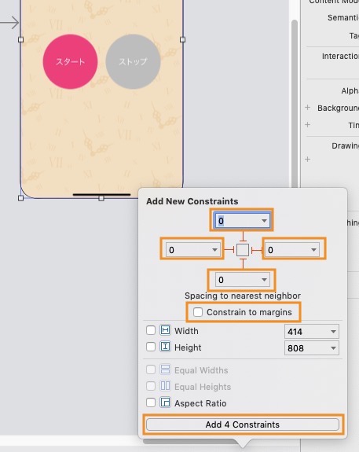
Task: Check the Width constraint checkbox
Action: (151, 330)
